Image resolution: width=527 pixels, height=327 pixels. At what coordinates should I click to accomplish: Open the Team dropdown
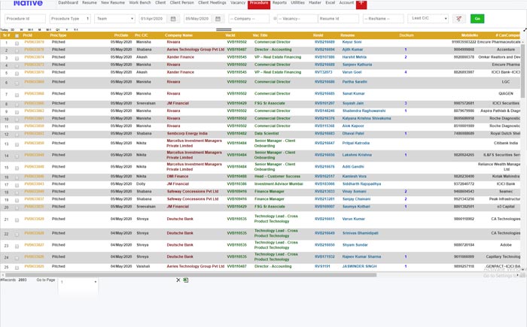tap(114, 18)
